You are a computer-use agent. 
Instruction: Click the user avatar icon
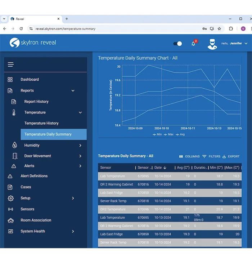212,44
